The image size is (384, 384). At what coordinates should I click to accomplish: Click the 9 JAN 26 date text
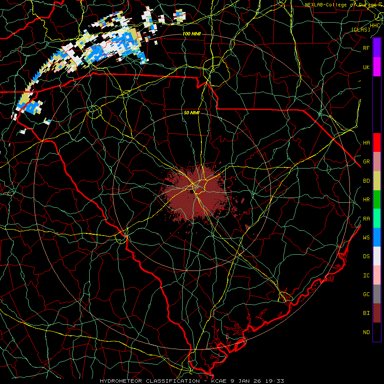(246, 381)
